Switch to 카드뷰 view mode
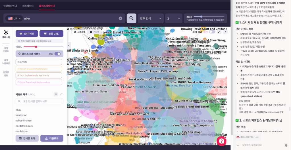 (95, 32)
